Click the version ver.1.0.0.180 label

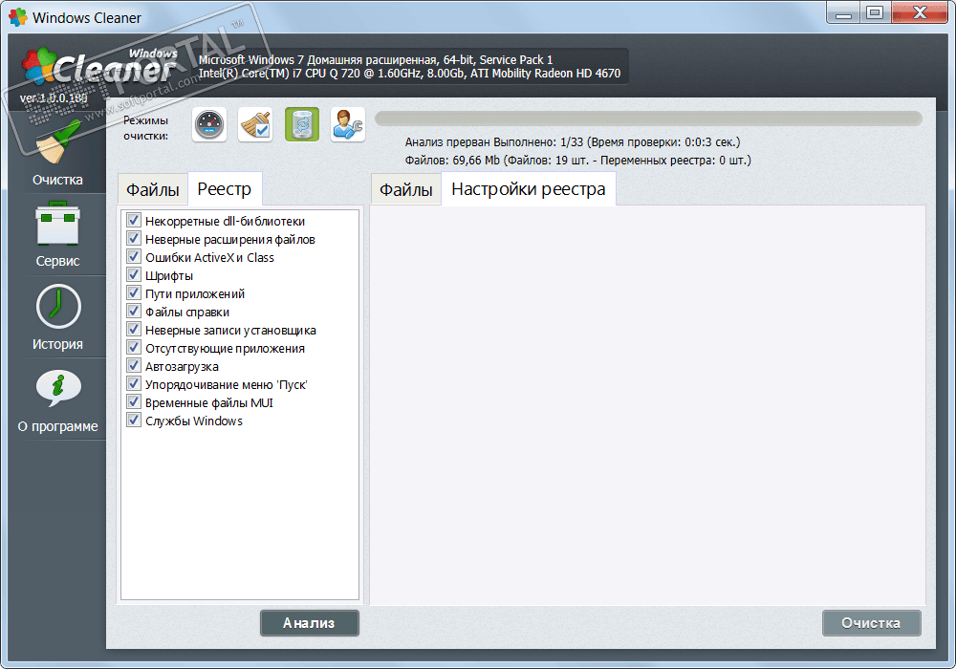(x=54, y=97)
